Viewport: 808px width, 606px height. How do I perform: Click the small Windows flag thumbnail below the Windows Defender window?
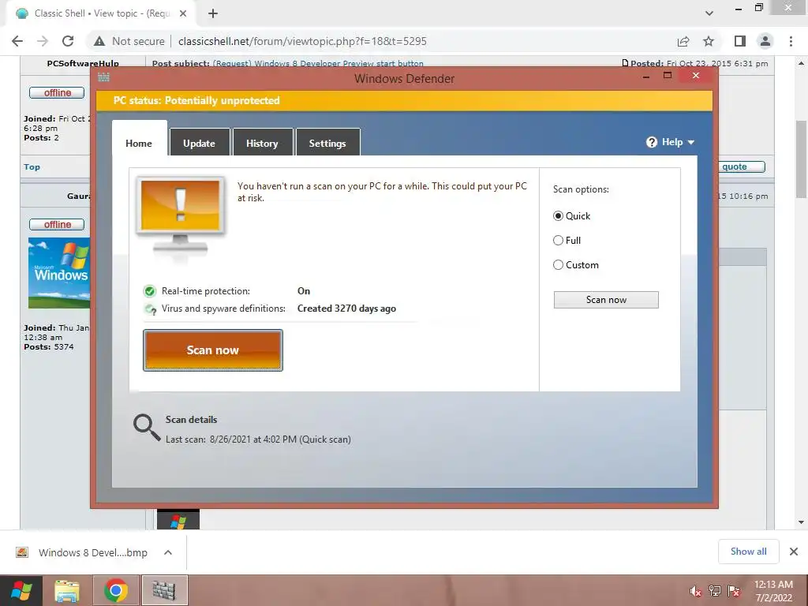(178, 521)
